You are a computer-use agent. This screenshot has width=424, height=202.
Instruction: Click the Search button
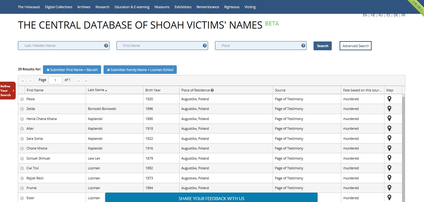[322, 46]
